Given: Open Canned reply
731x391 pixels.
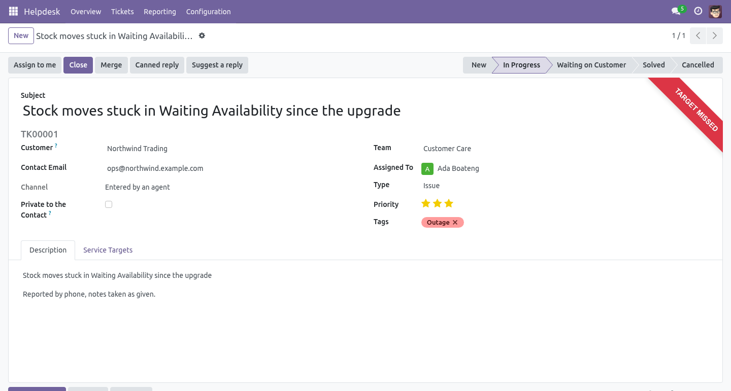Looking at the screenshot, I should point(157,65).
